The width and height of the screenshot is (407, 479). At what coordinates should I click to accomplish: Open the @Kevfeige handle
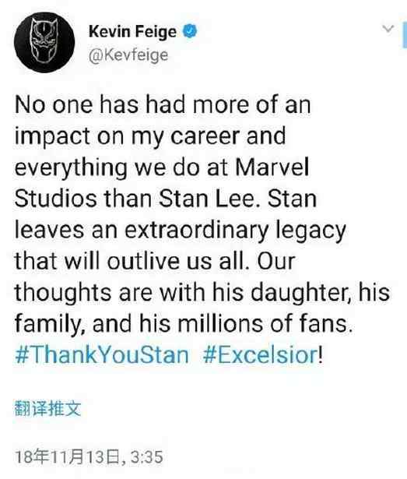click(128, 55)
